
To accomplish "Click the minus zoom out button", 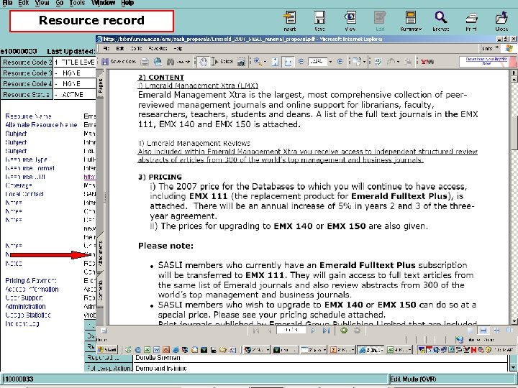I will pos(301,62).
